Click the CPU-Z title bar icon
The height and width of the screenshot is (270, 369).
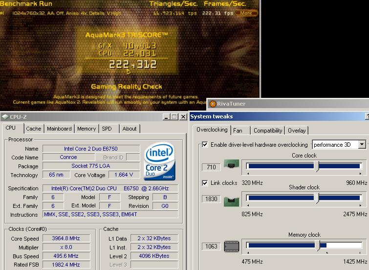click(x=5, y=116)
